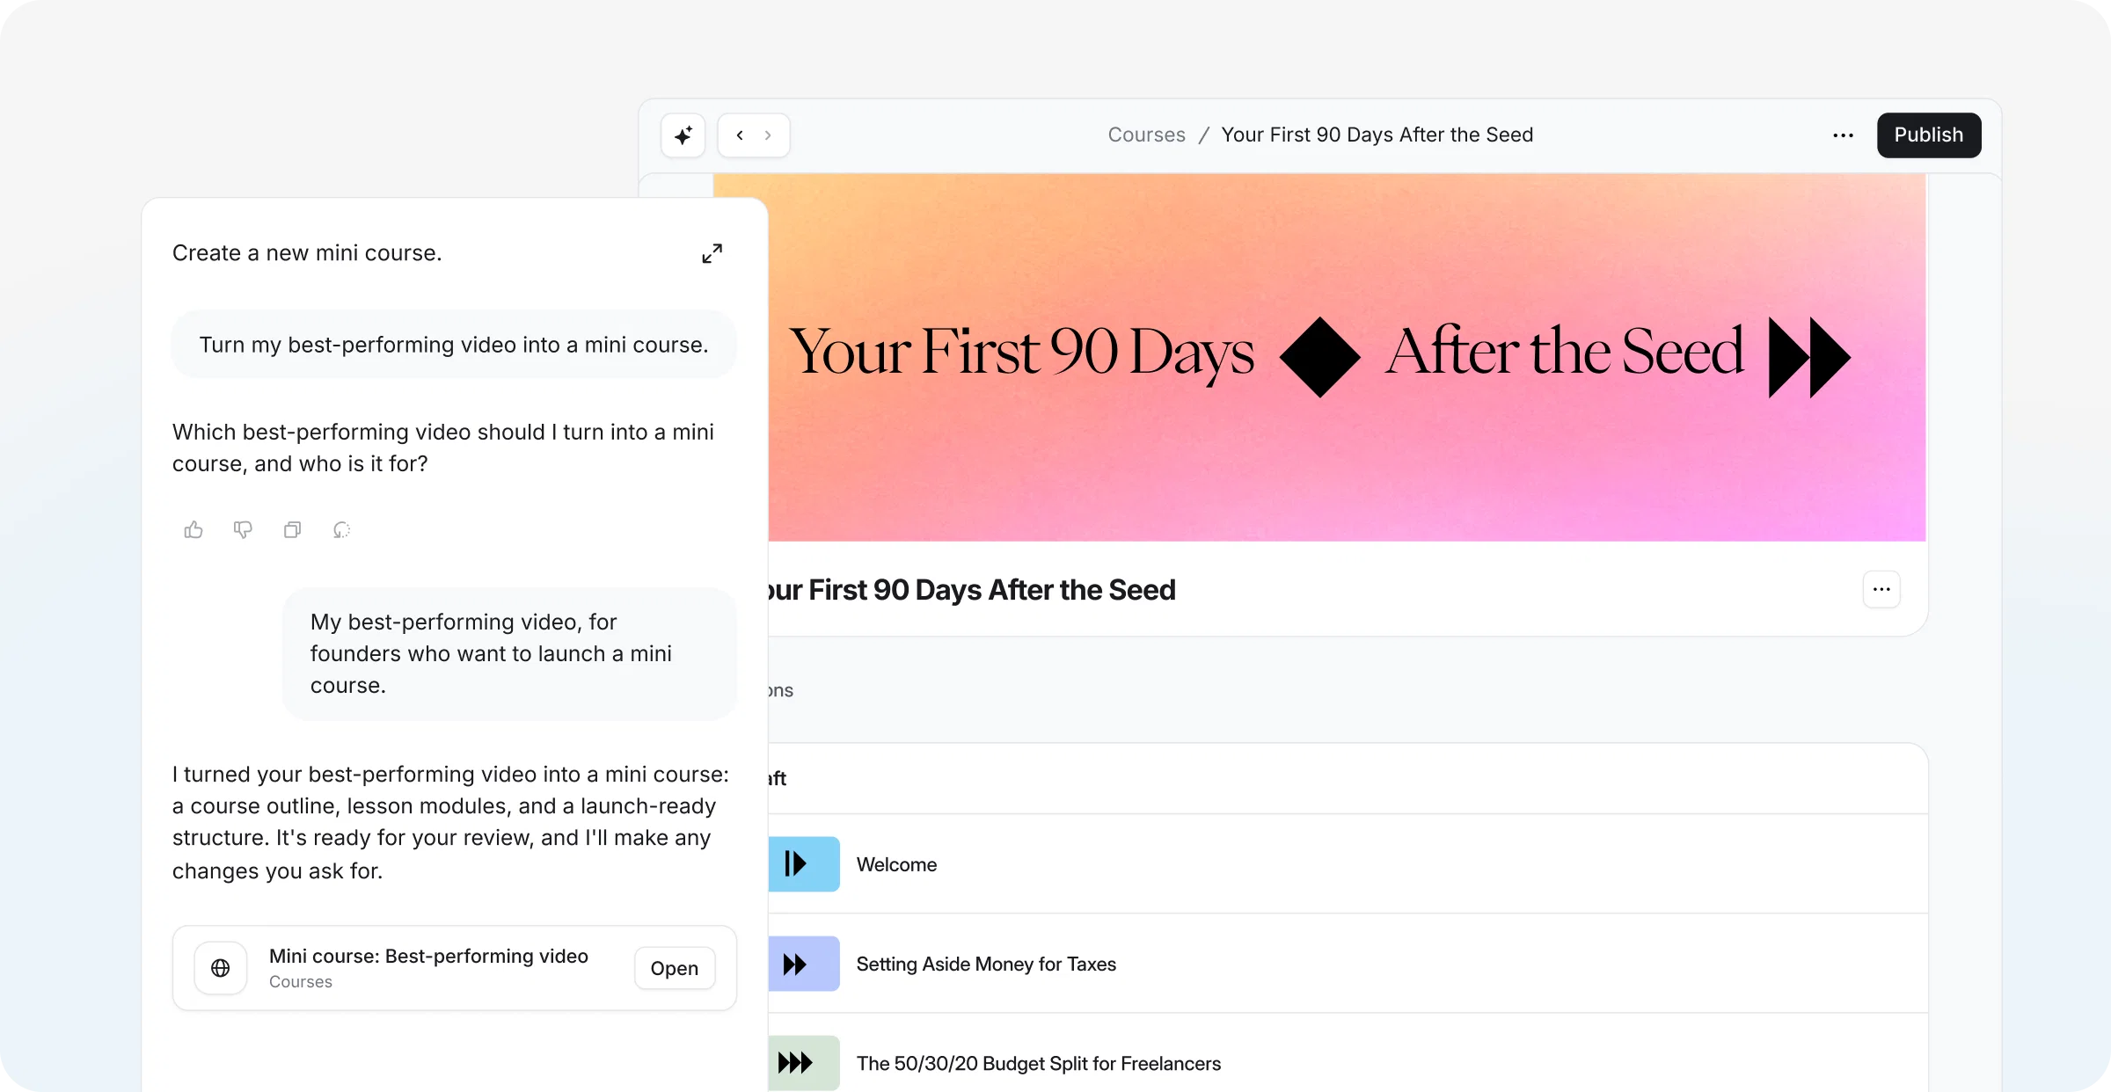The width and height of the screenshot is (2111, 1092).
Task: Regenerate the assistant response
Action: pyautogui.click(x=341, y=529)
